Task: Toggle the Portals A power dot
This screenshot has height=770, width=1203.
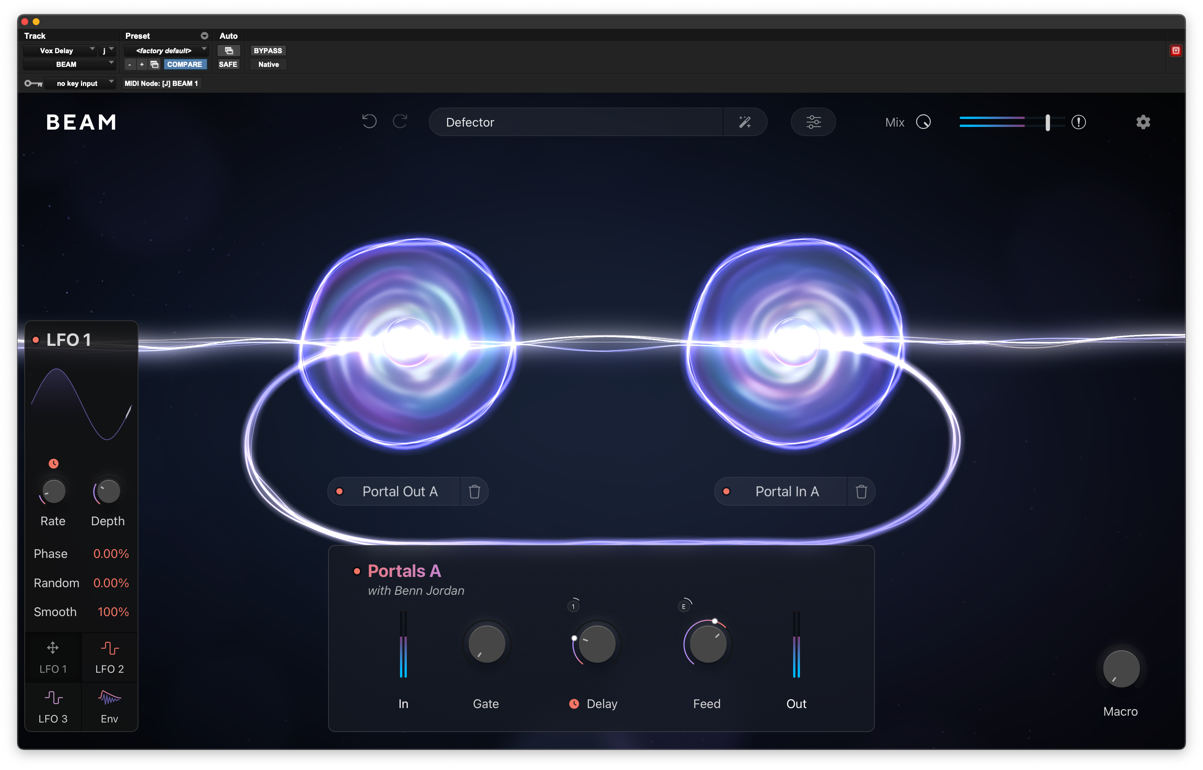Action: click(357, 571)
